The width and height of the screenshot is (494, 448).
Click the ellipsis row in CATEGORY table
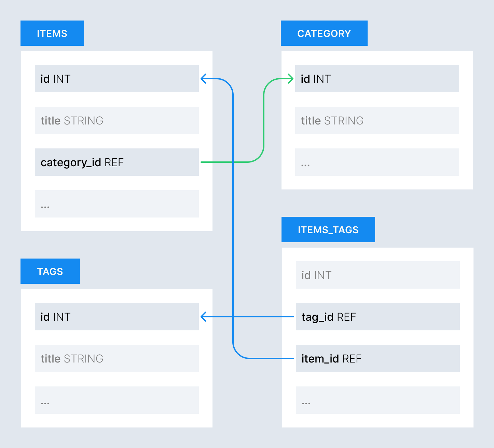pyautogui.click(x=377, y=162)
